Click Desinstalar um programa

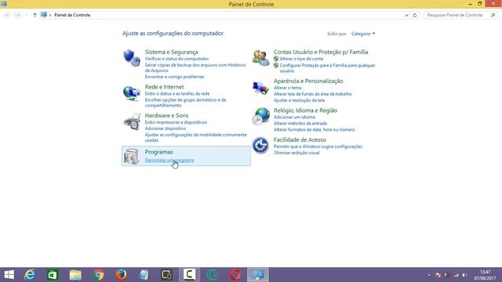(x=169, y=160)
